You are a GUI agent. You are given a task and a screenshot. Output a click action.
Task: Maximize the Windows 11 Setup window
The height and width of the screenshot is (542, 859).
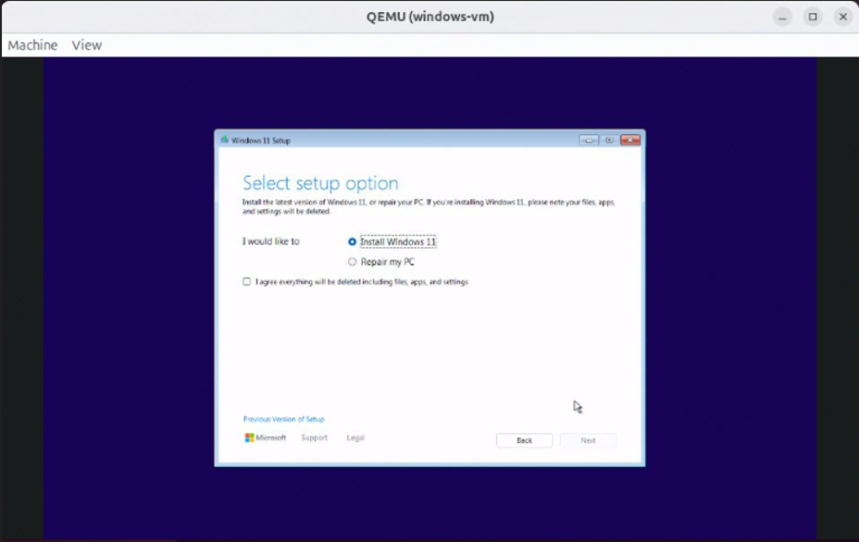(610, 139)
